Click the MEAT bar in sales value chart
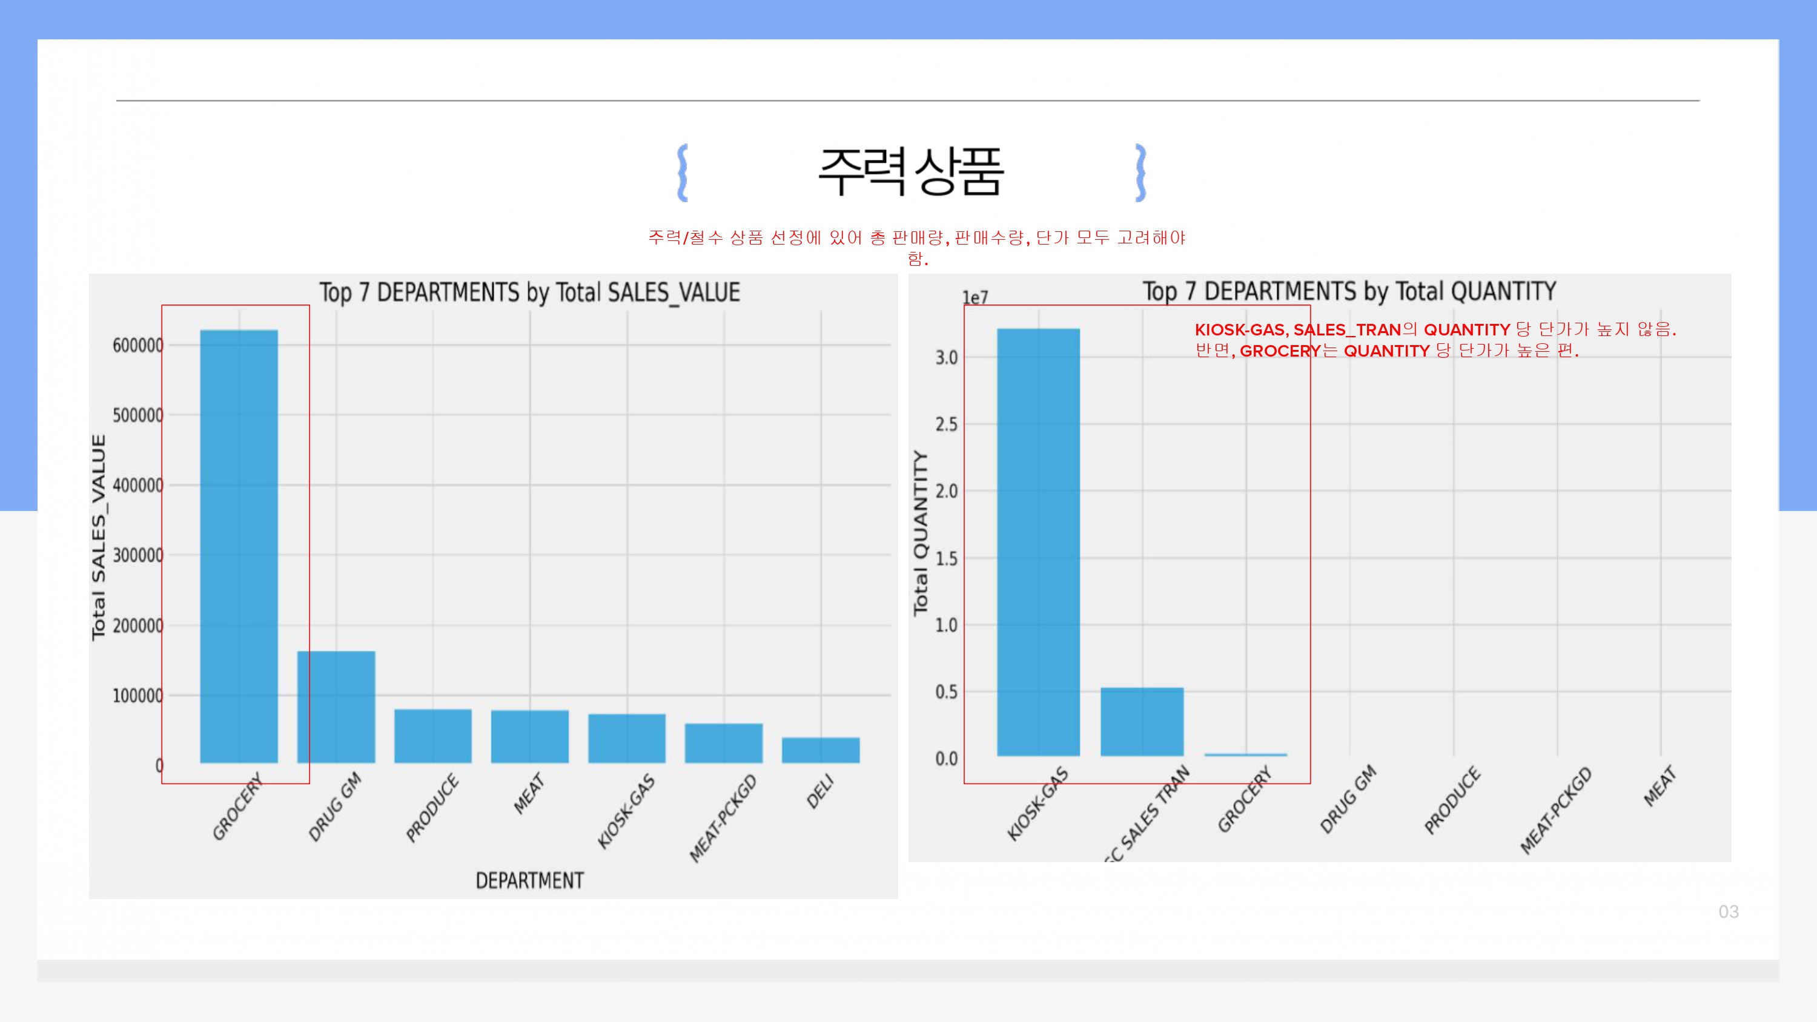The image size is (1817, 1022). 529,736
